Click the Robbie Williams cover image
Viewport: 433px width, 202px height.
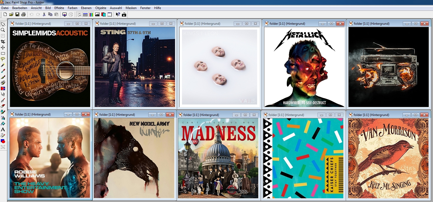pos(50,158)
